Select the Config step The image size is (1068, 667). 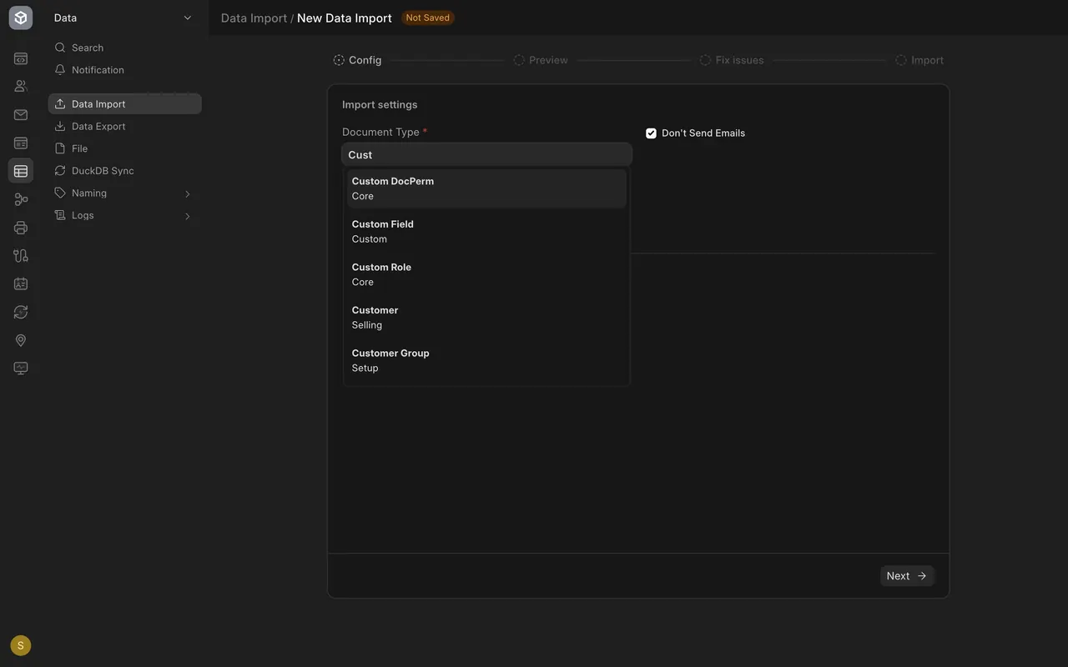point(357,60)
